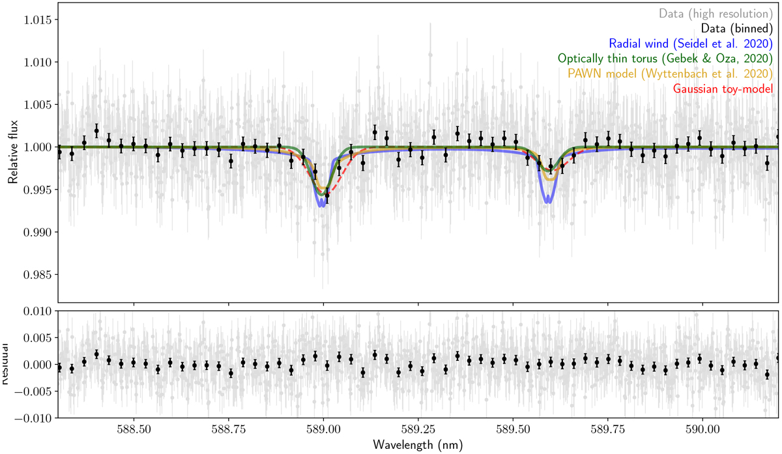Image resolution: width=782 pixels, height=454 pixels.
Task: Click the 589.00 x-axis tick label
Action: [324, 430]
